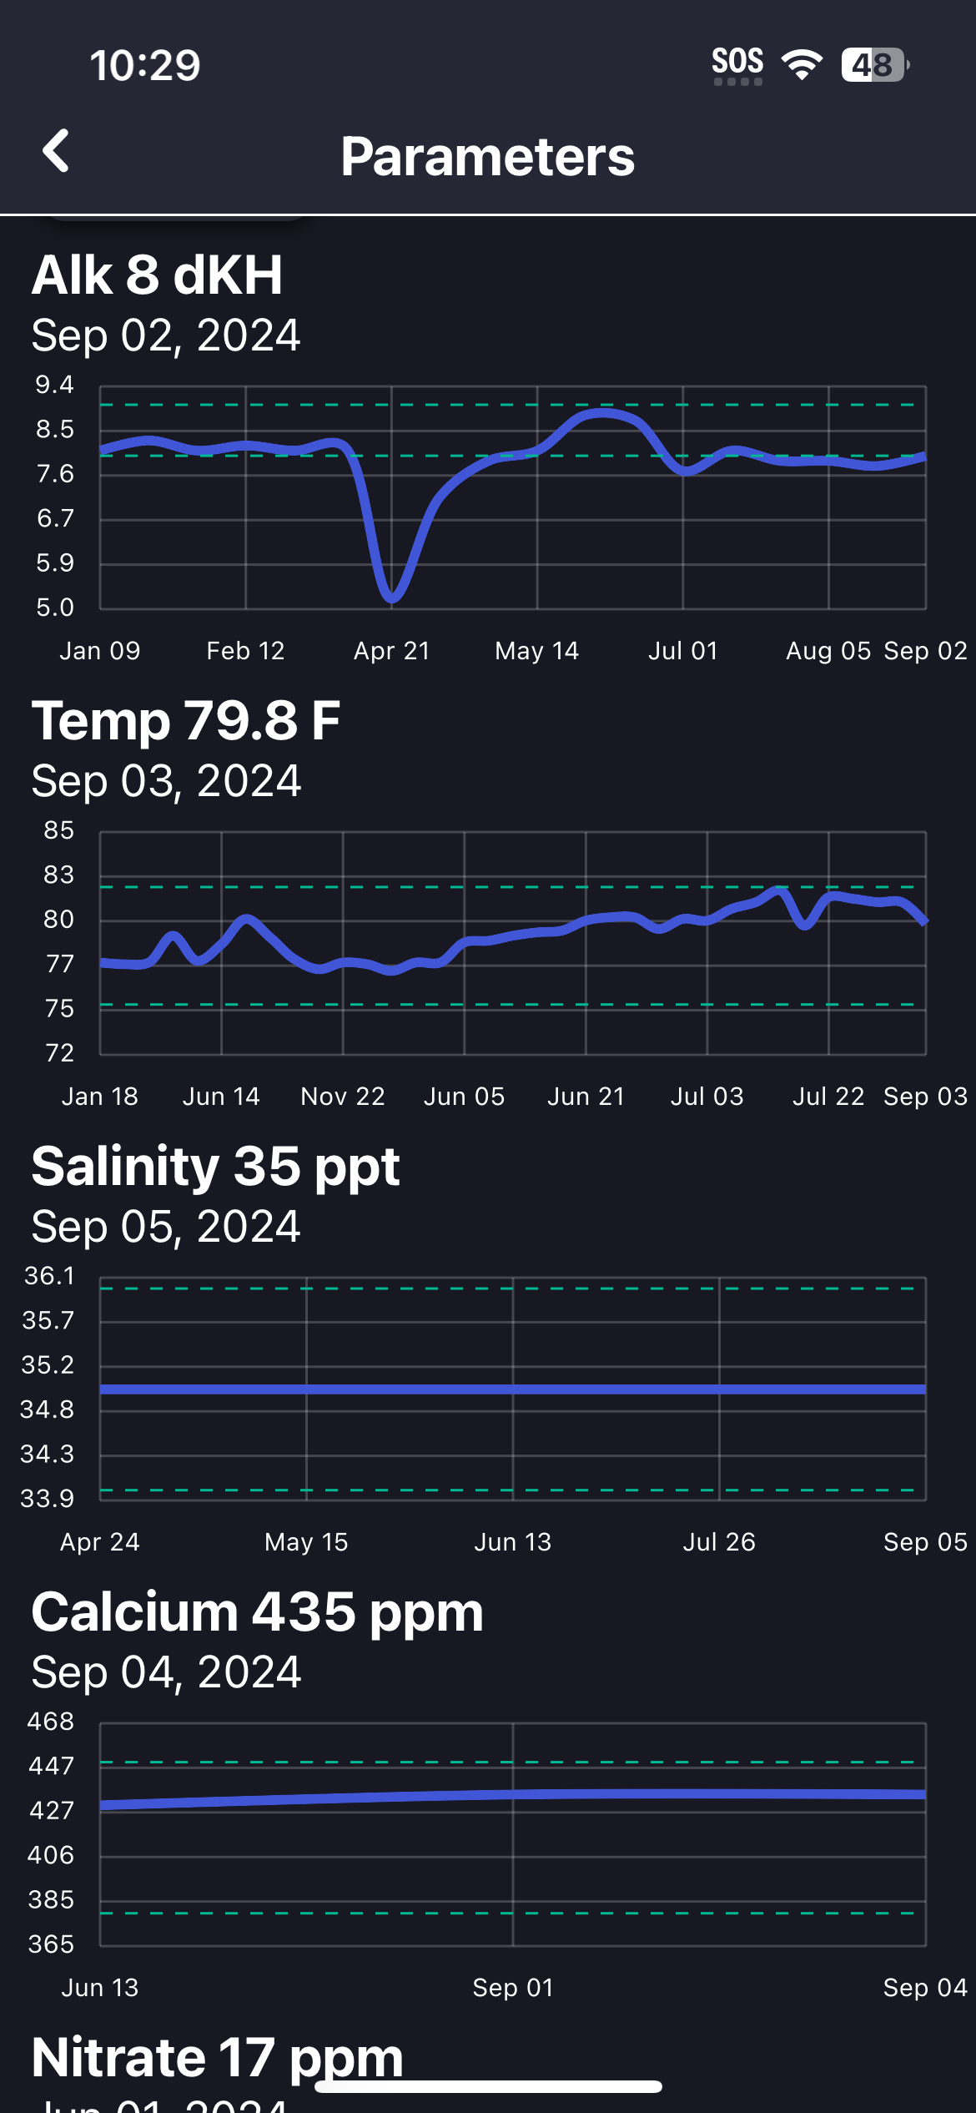Tap the Apr 21 label on Alk axis
976x2113 pixels.
[392, 651]
